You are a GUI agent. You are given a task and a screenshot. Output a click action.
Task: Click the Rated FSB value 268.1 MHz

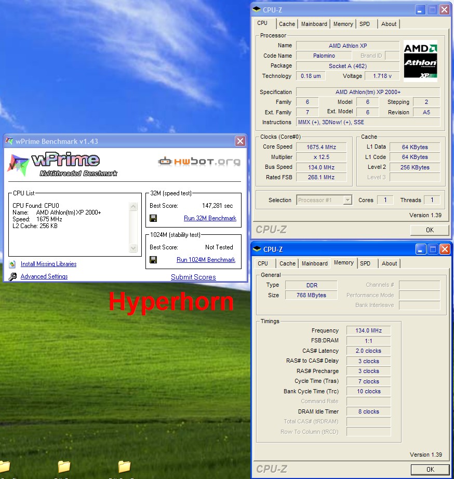click(x=322, y=177)
